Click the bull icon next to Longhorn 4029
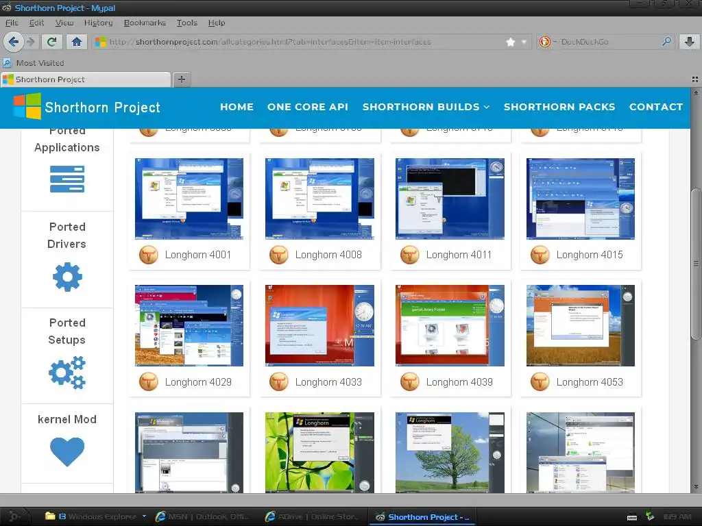The height and width of the screenshot is (526, 702). (149, 382)
